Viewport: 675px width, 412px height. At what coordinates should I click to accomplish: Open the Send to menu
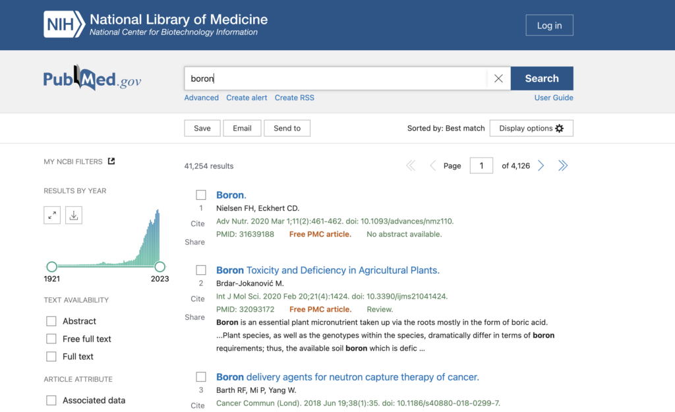(287, 129)
